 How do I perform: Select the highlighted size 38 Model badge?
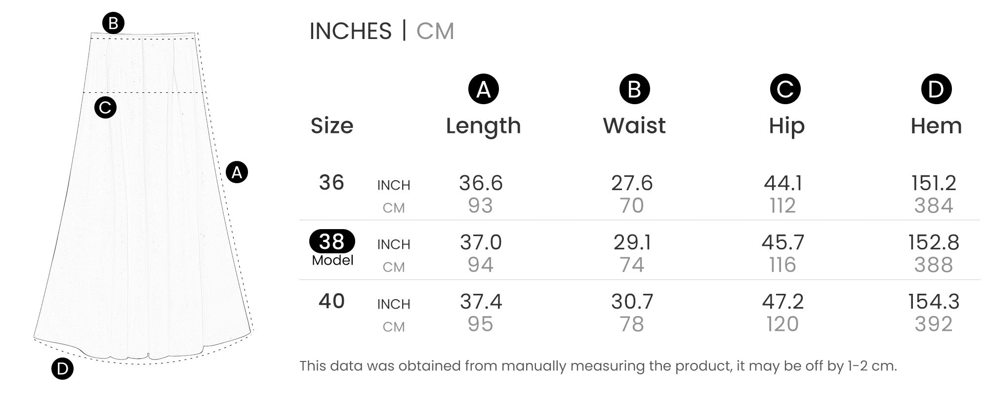point(332,242)
